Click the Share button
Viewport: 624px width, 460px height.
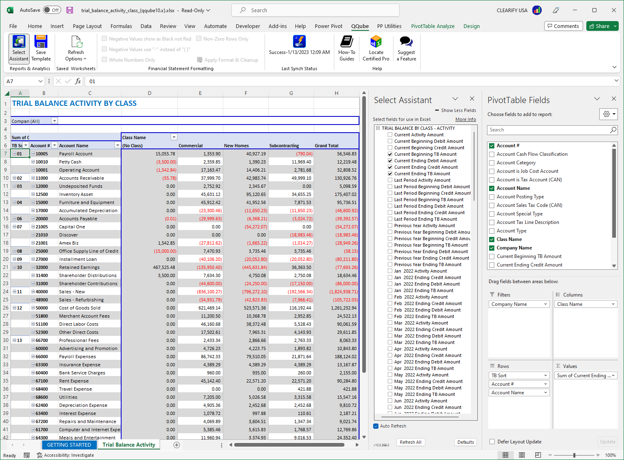coord(599,26)
